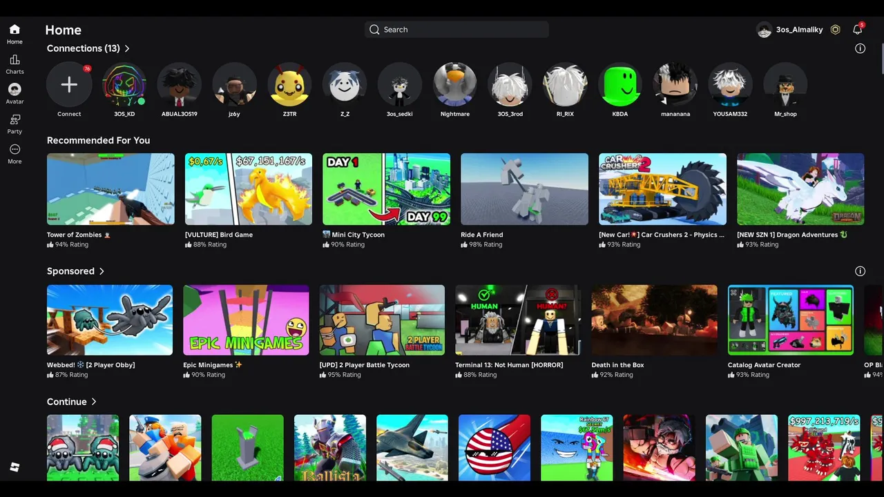The width and height of the screenshot is (884, 497).
Task: Open the notifications bell
Action: pyautogui.click(x=858, y=30)
